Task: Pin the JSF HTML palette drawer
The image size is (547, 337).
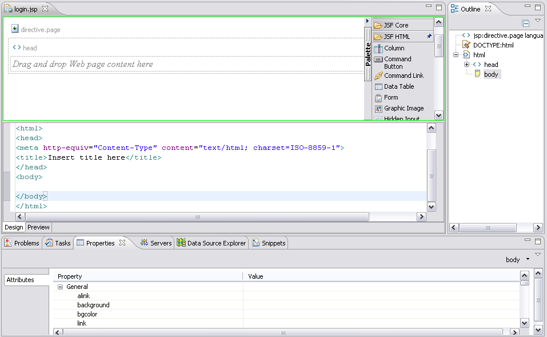Action: pos(429,36)
